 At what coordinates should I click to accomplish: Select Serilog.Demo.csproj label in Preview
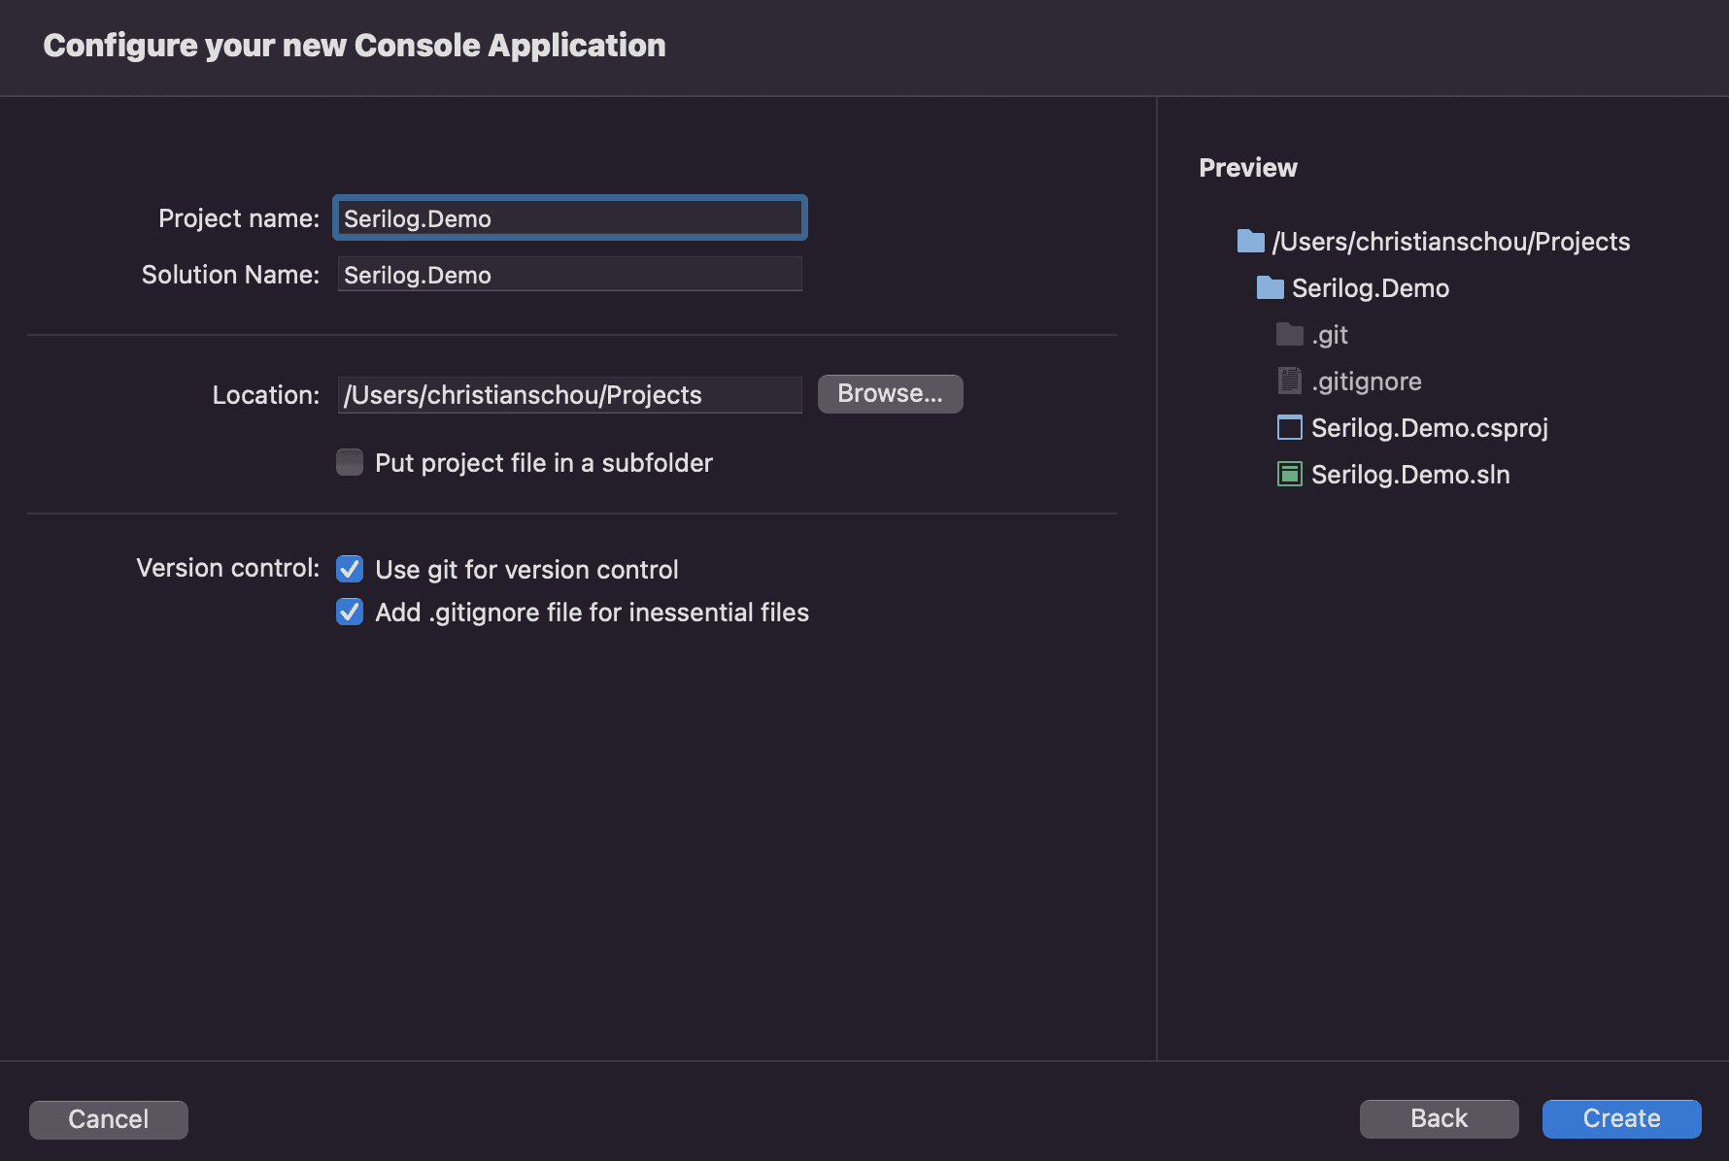(x=1430, y=428)
